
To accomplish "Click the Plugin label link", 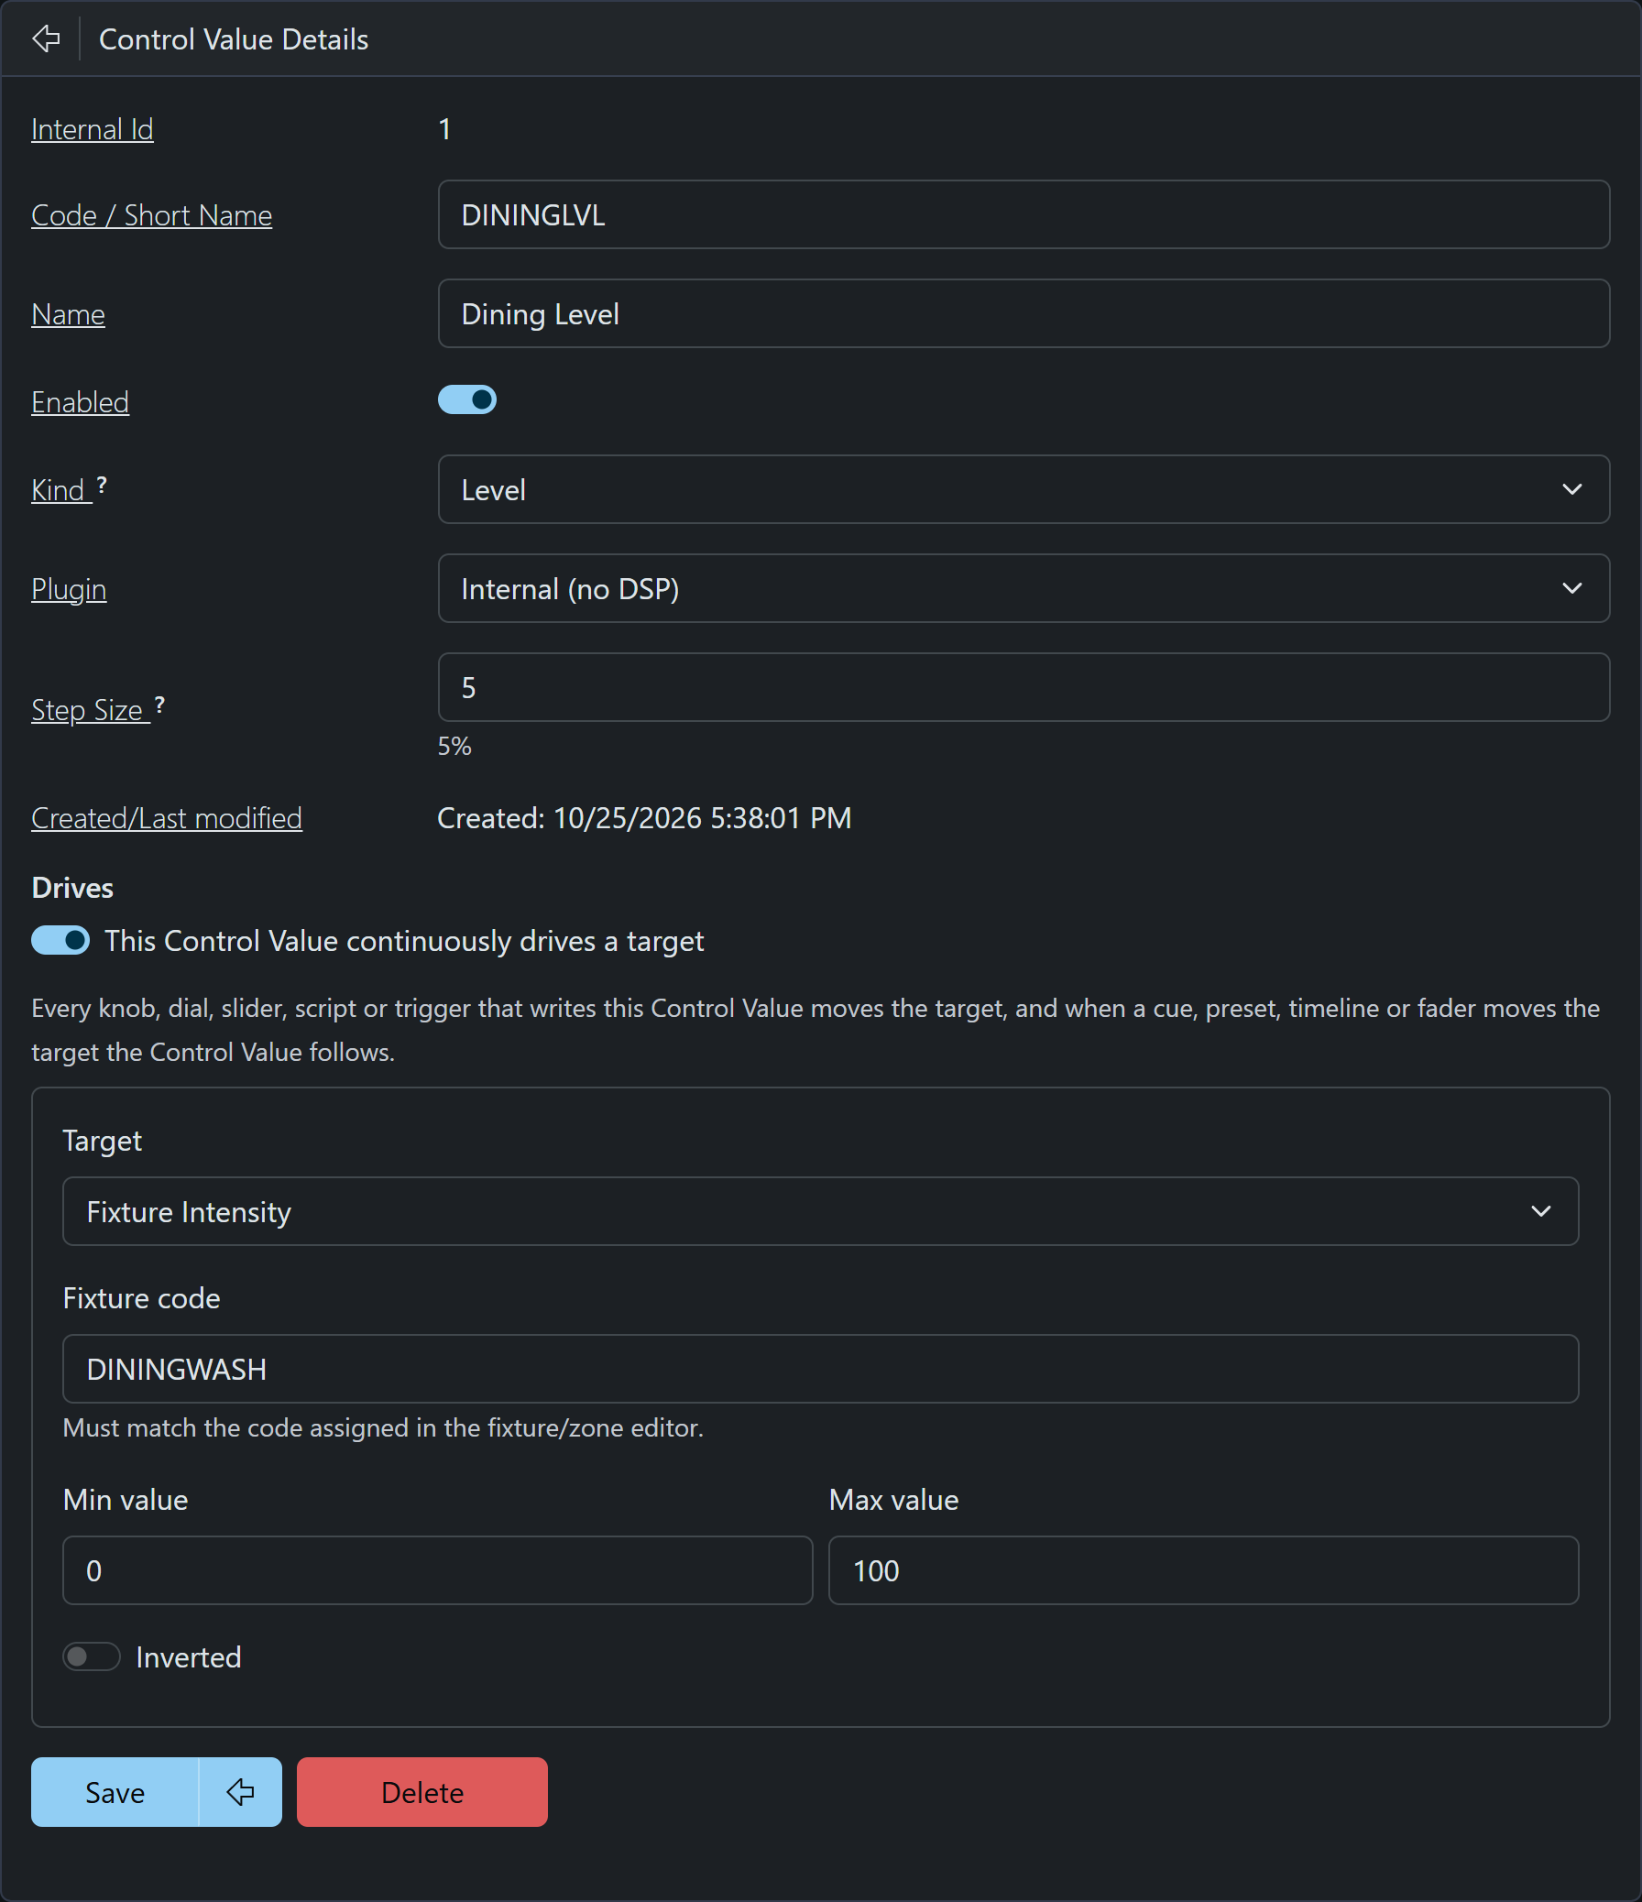I will point(69,588).
